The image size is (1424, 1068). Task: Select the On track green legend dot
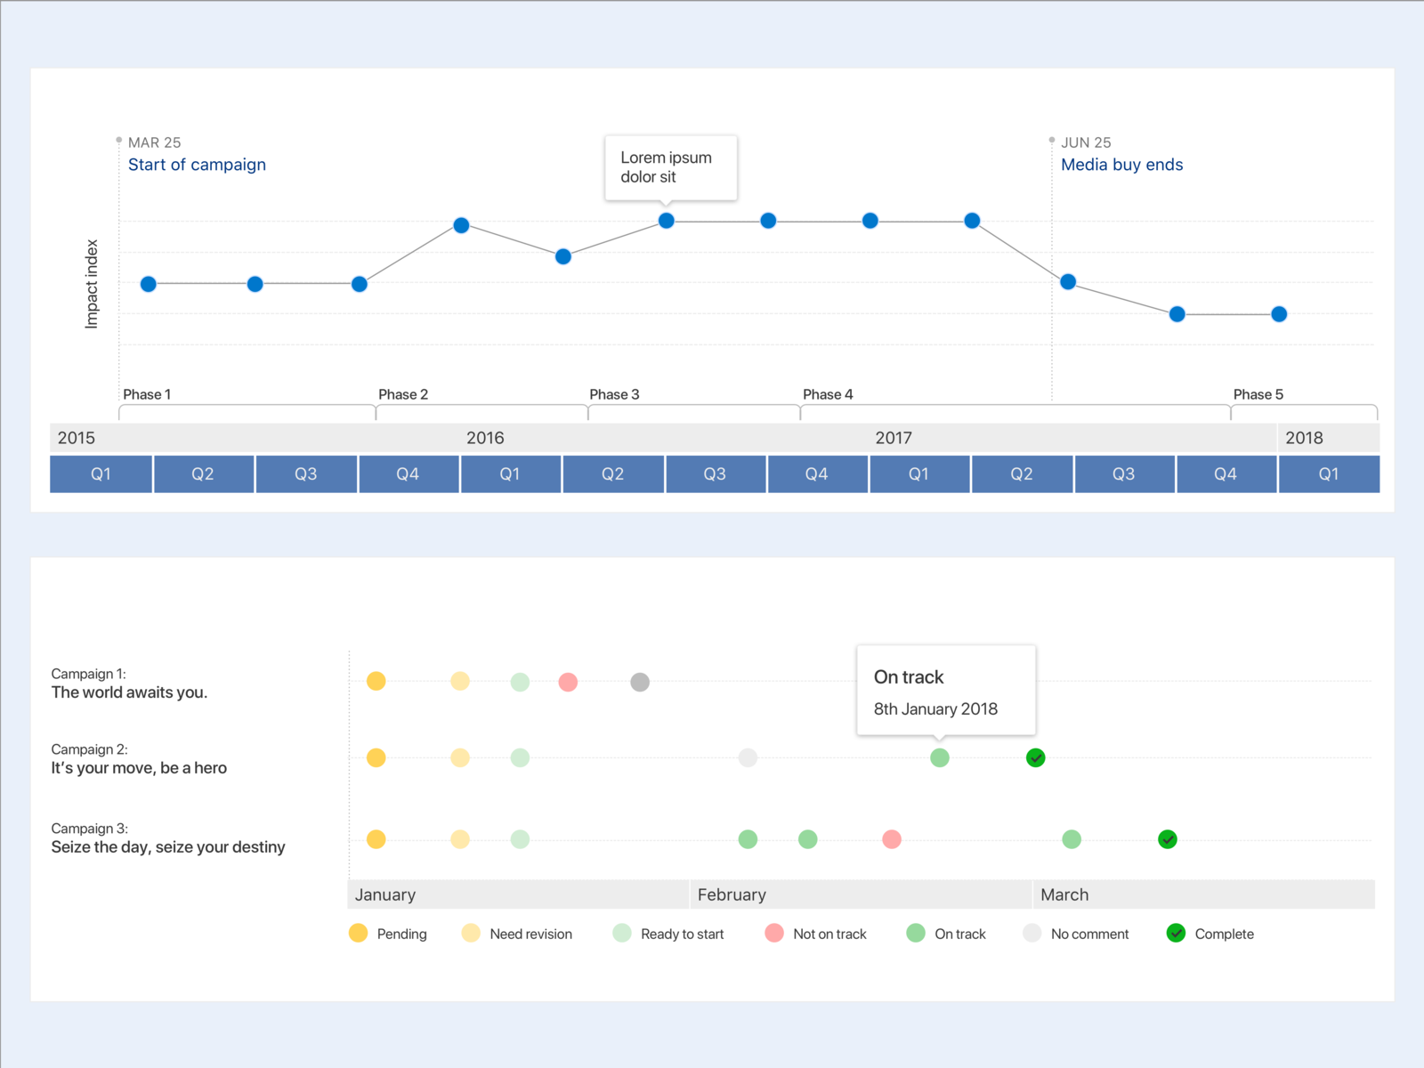[x=915, y=934]
